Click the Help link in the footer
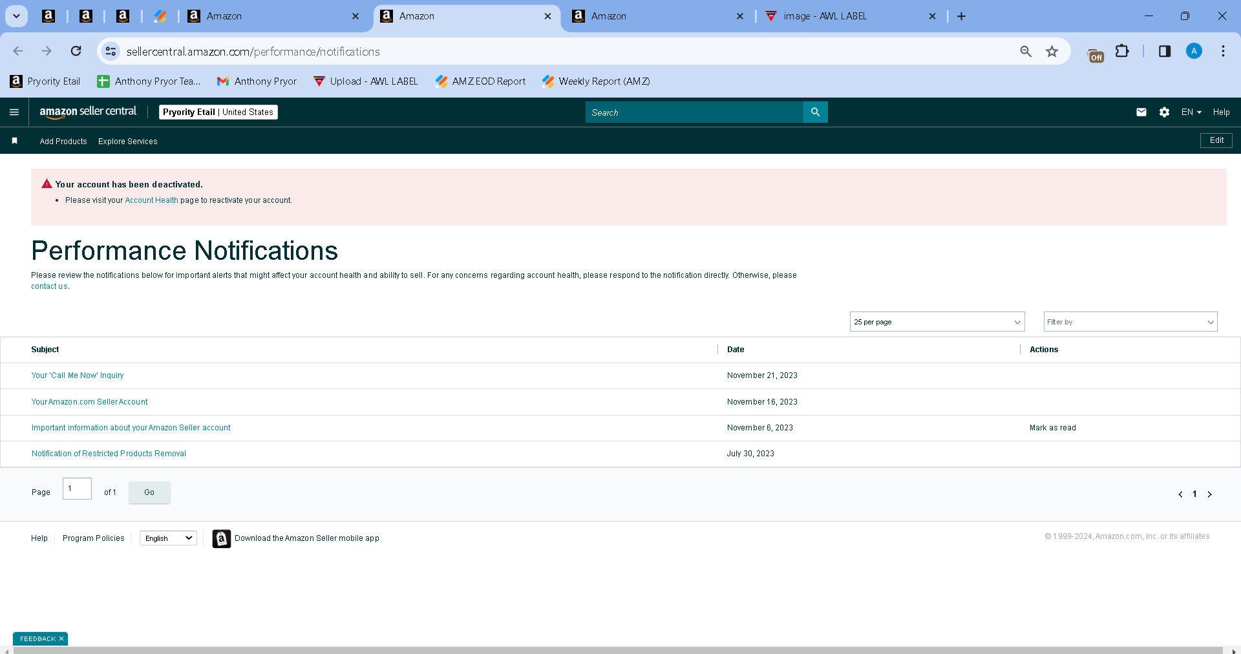This screenshot has height=654, width=1241. 39,538
